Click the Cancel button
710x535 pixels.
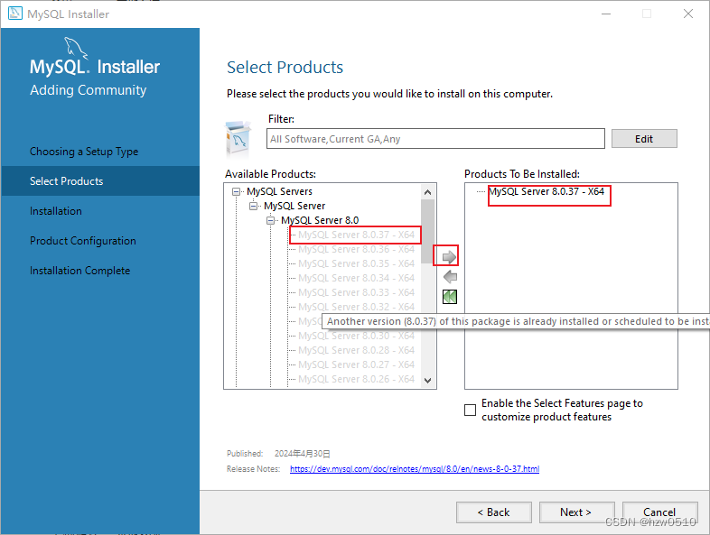[659, 512]
